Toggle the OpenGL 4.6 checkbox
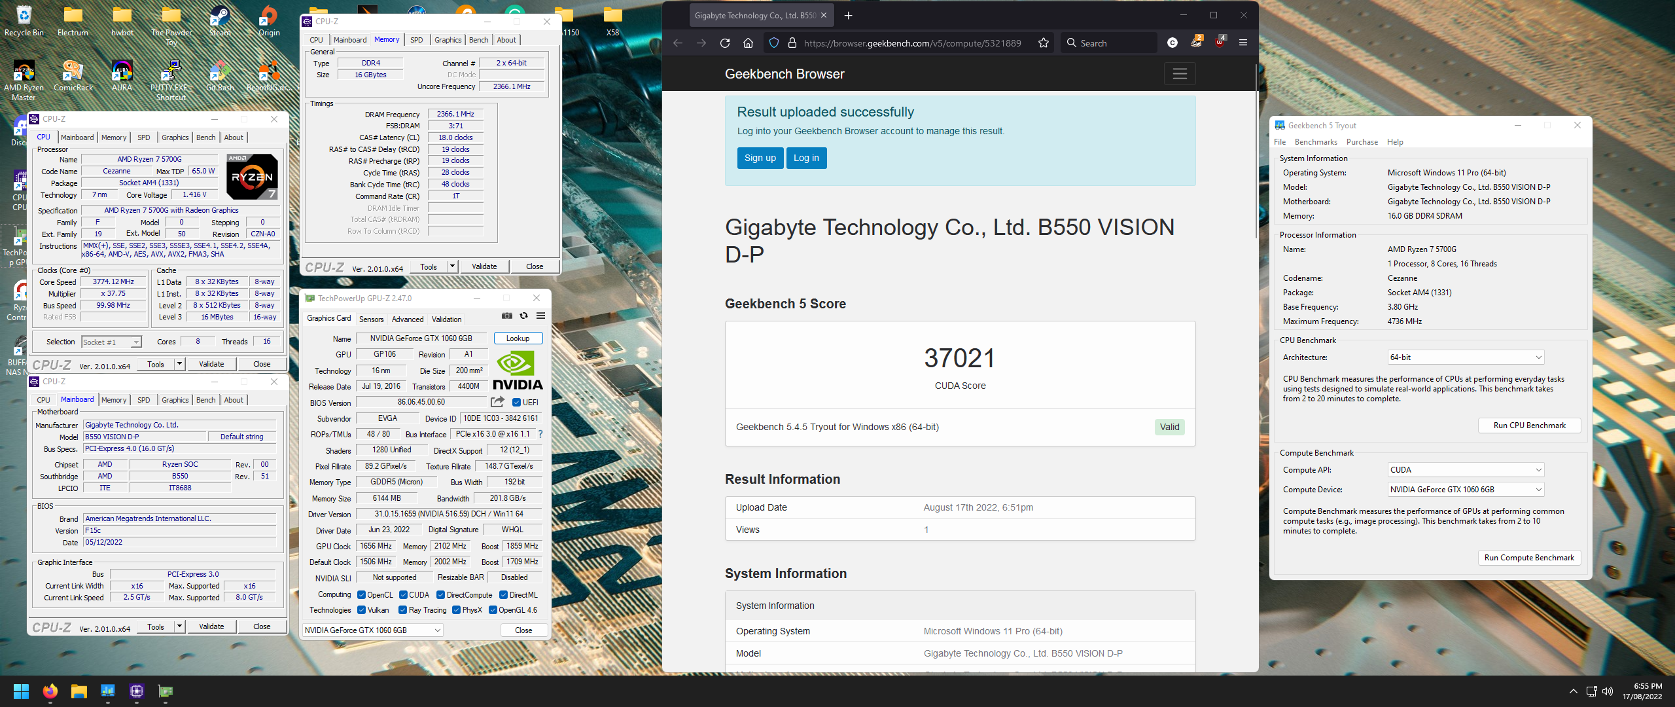Screen dimensions: 1675x707 (493, 610)
